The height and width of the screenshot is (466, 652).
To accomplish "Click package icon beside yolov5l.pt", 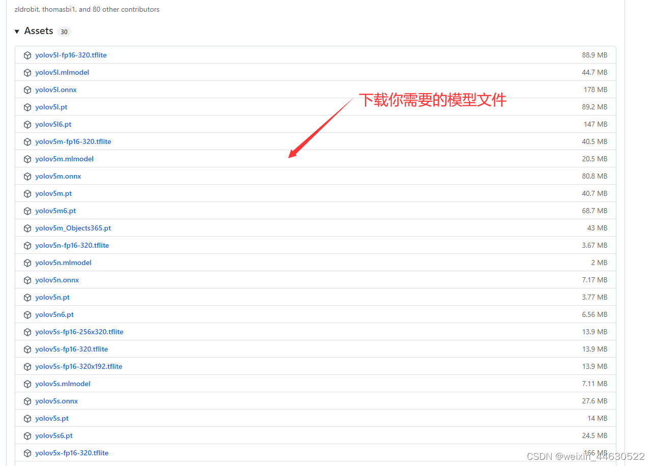I will click(x=27, y=107).
